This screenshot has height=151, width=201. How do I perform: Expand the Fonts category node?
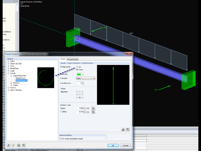coord(8,66)
